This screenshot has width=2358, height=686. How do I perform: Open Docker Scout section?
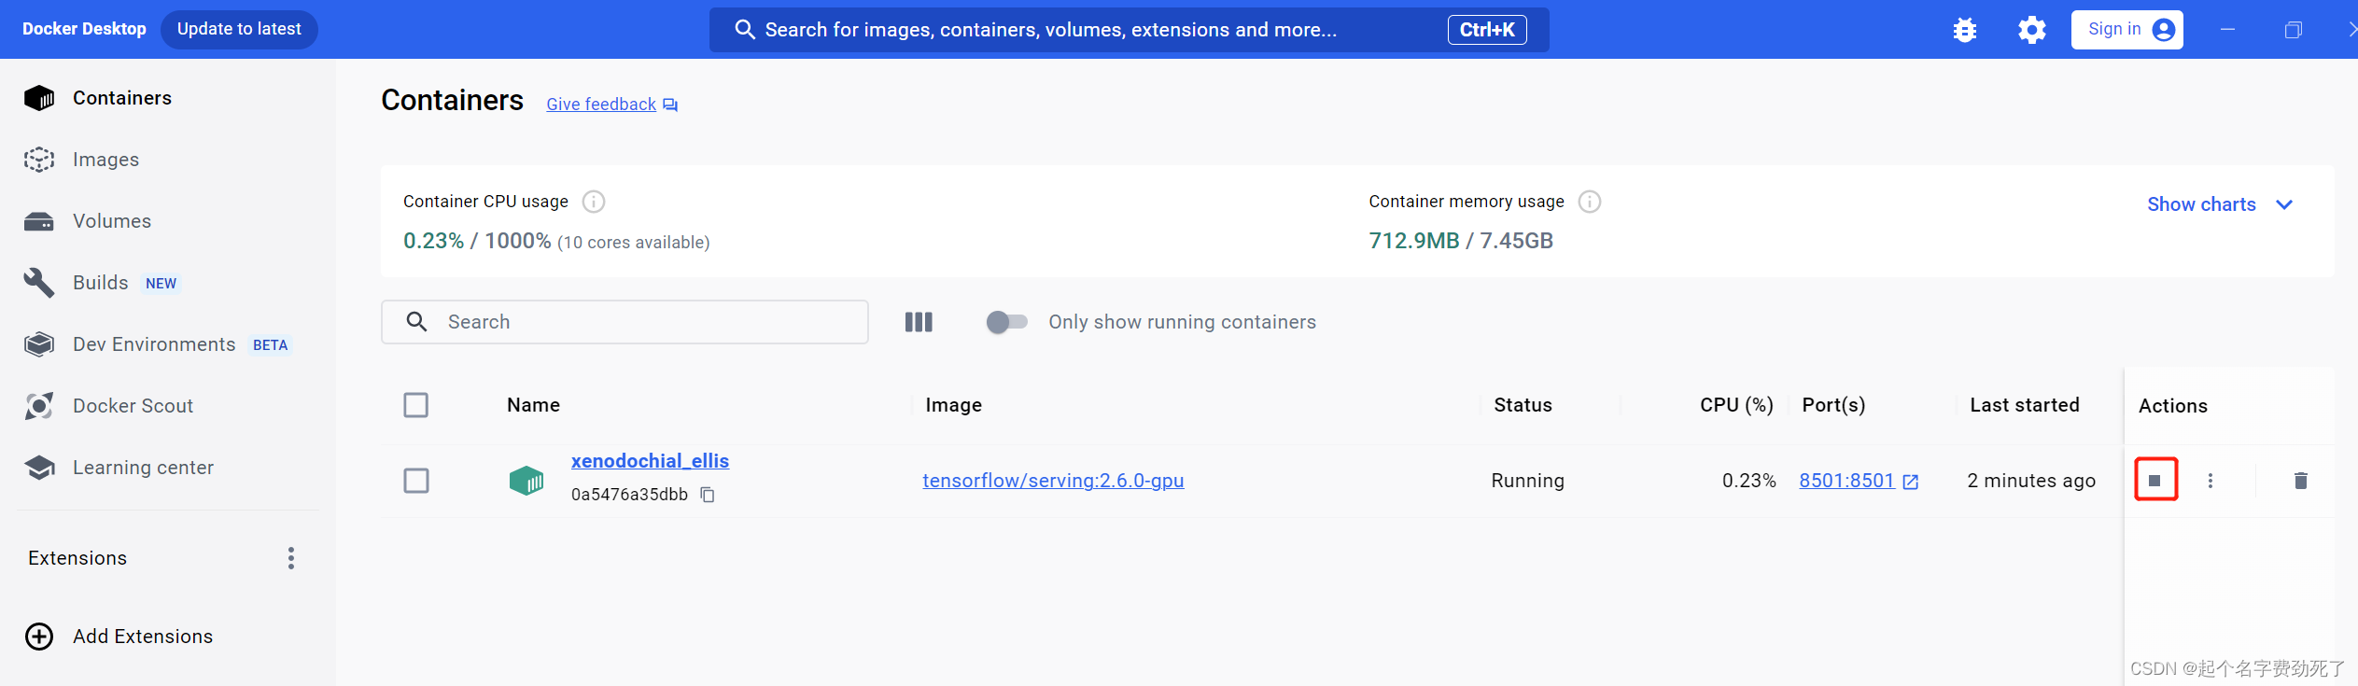point(108,406)
